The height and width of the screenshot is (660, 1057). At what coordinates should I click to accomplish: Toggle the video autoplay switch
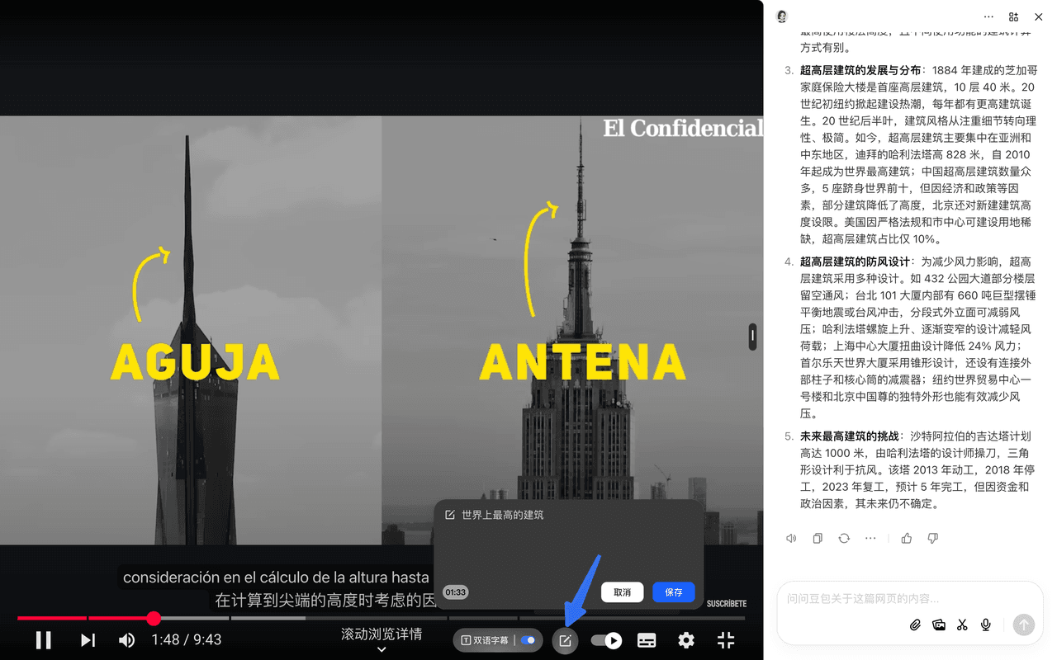click(607, 640)
